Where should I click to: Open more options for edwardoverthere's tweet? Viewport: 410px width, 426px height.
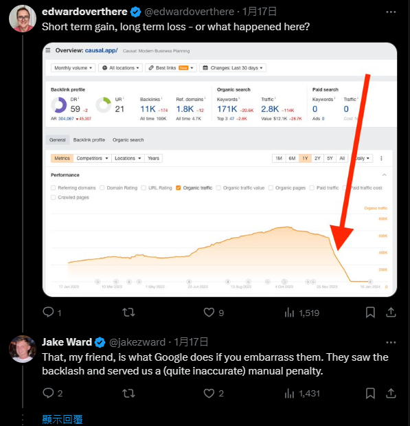[391, 12]
